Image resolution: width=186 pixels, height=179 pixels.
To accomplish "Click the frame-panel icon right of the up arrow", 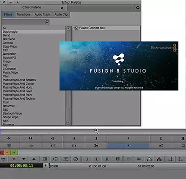I will point(45,159).
